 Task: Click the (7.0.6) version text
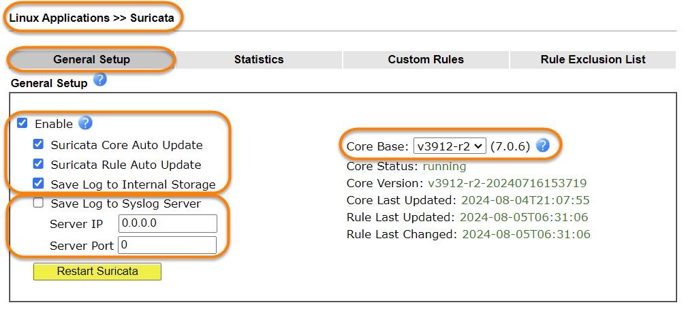click(x=510, y=146)
